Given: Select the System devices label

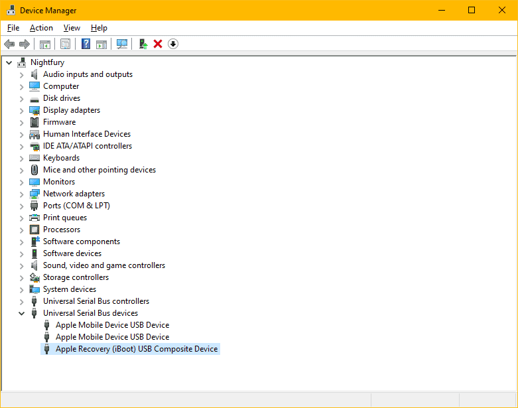Looking at the screenshot, I should click(x=70, y=289).
